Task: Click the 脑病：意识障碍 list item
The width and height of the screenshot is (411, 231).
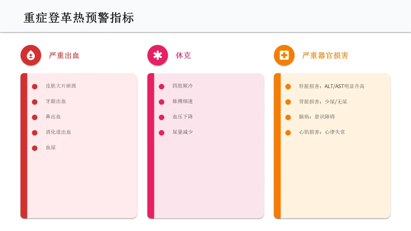Action: pos(317,117)
